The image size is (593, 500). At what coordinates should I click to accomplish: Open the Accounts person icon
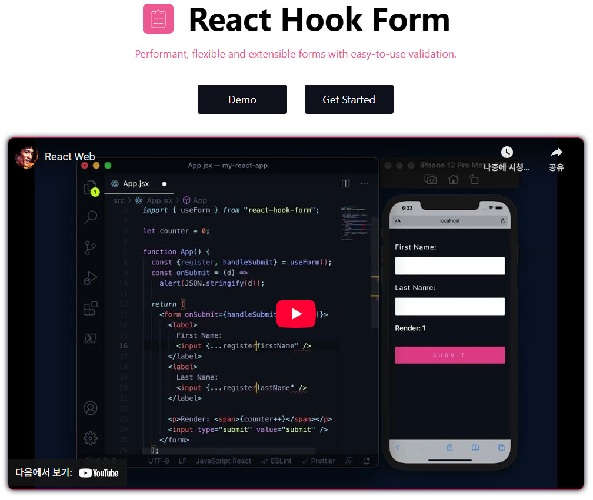[91, 408]
